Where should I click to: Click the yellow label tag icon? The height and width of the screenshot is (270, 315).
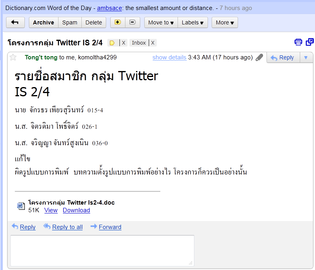pos(112,43)
